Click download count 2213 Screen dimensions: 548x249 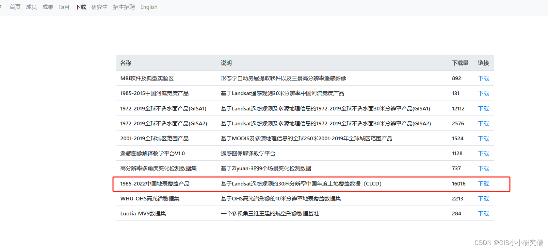point(457,199)
